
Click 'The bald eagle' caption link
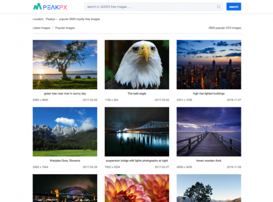click(x=137, y=94)
